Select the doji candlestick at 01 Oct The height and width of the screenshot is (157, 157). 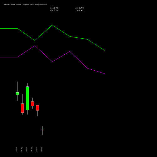click(x=42, y=129)
